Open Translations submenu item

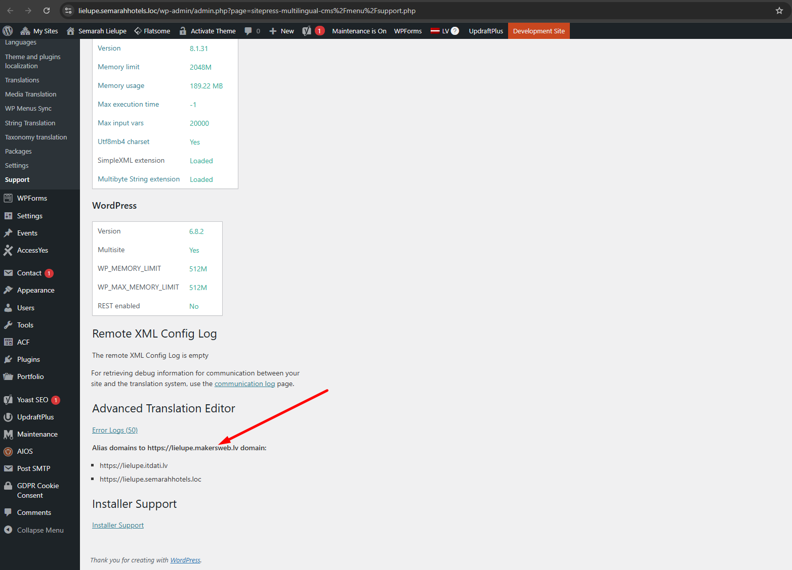[22, 80]
